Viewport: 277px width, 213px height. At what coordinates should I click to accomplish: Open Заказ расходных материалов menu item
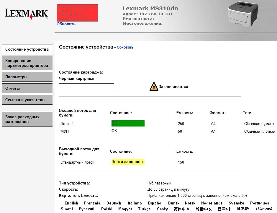27,119
